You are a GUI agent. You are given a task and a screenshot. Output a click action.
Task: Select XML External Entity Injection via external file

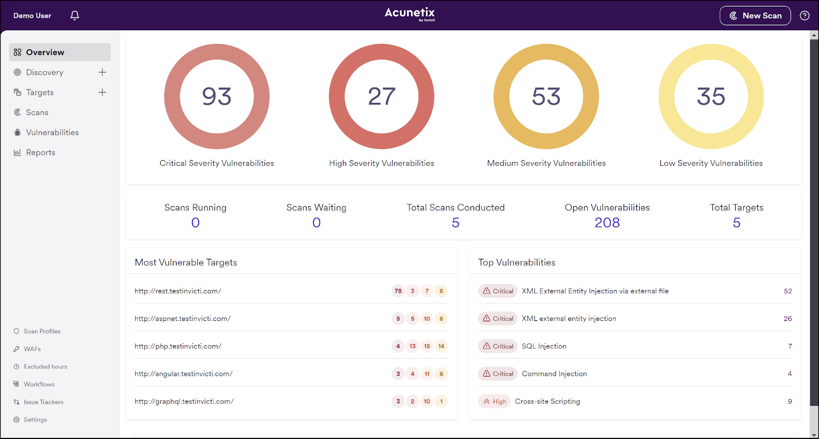[x=595, y=291]
